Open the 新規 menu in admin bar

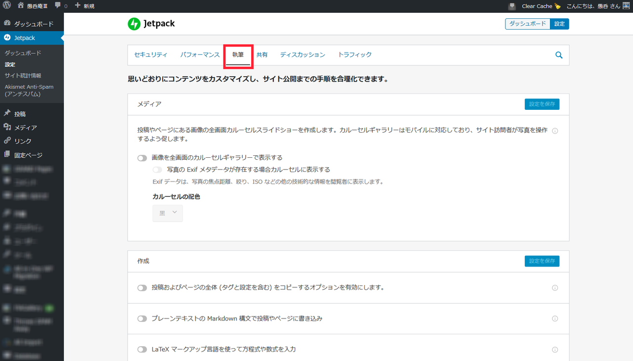85,6
